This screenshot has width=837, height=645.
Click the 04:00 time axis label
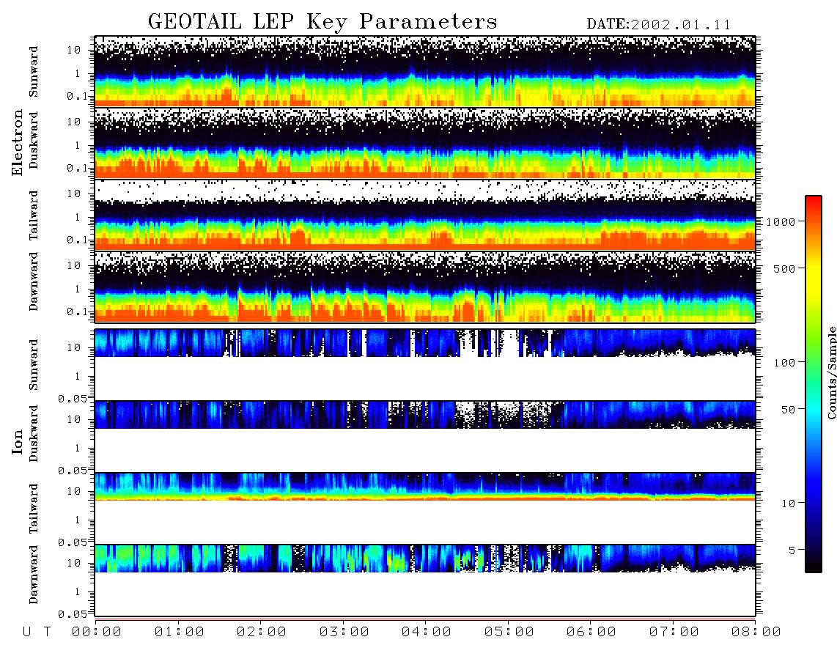tap(427, 633)
